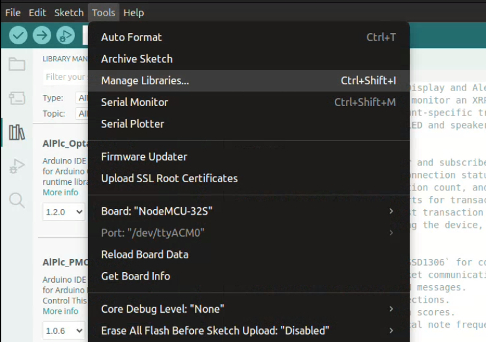This screenshot has width=486, height=342.
Task: Open the Sketchbook folder sidebar icon
Action: point(17,64)
